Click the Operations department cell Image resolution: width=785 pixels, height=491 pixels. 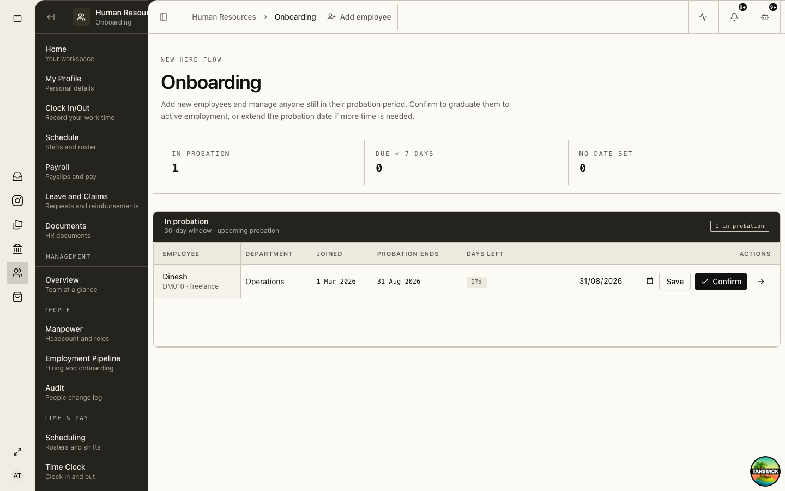tap(265, 282)
